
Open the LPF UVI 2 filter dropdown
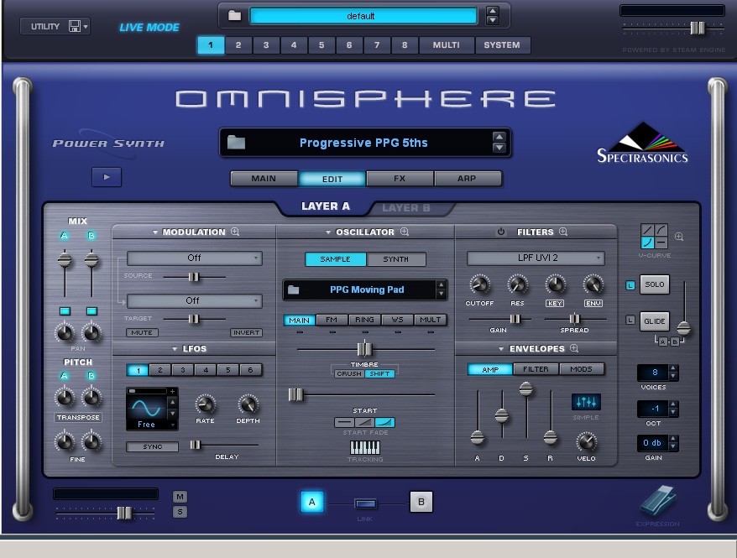pyautogui.click(x=536, y=258)
